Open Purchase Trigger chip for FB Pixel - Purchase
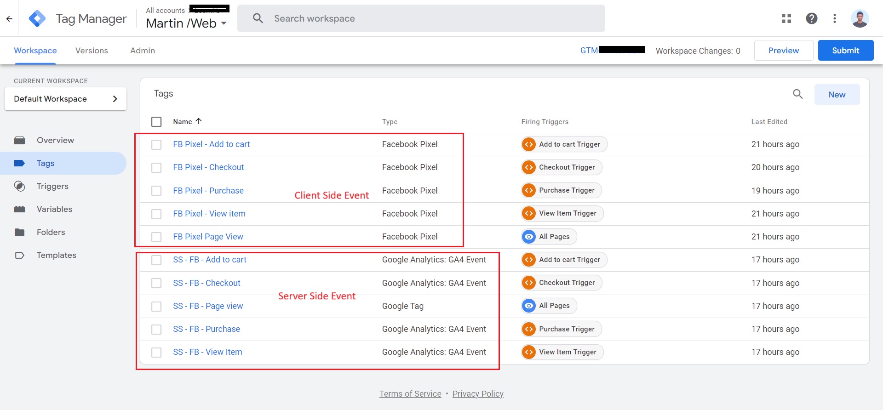The width and height of the screenshot is (883, 410). pos(562,190)
